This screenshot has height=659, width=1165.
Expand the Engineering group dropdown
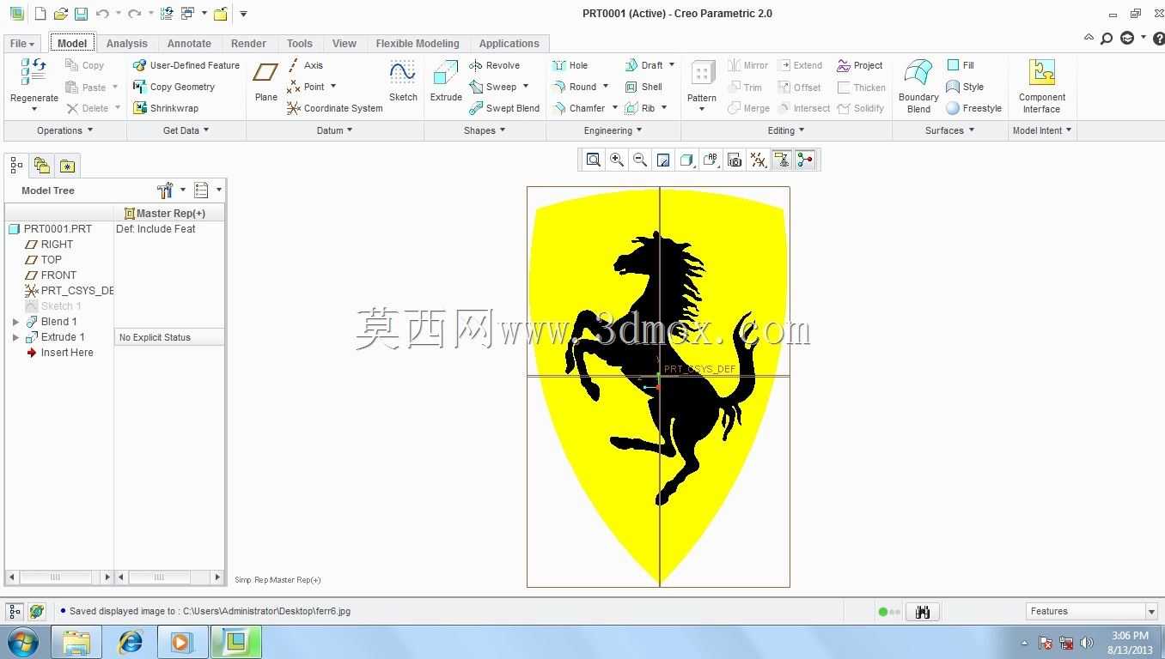point(613,130)
